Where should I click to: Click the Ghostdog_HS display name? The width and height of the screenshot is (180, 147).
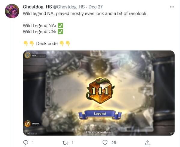click(x=37, y=7)
